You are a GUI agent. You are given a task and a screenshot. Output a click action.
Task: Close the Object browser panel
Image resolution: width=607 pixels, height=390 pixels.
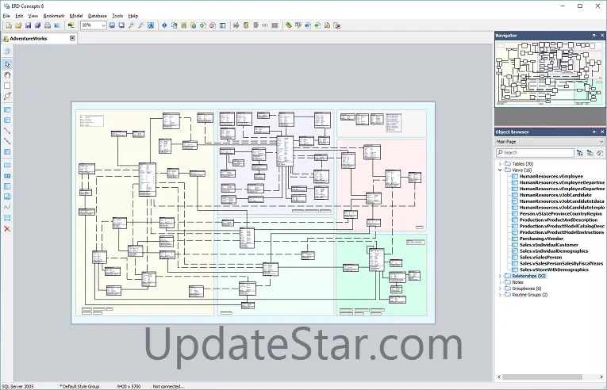click(602, 132)
